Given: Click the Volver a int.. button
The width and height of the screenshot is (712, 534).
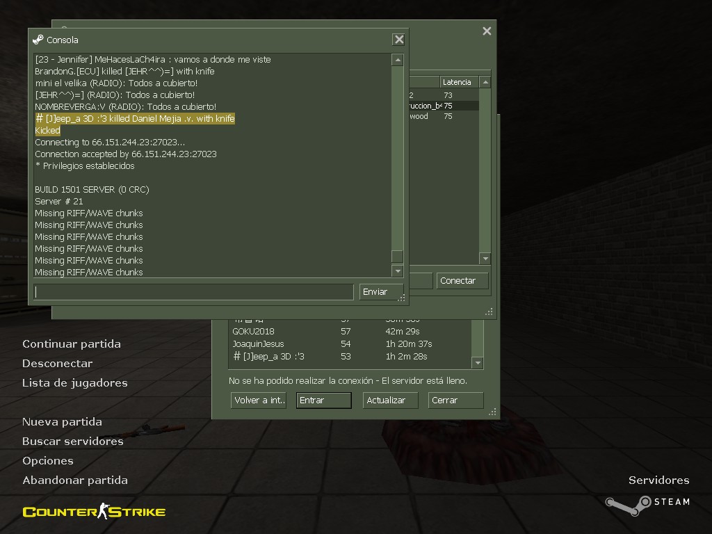Looking at the screenshot, I should pyautogui.click(x=259, y=400).
